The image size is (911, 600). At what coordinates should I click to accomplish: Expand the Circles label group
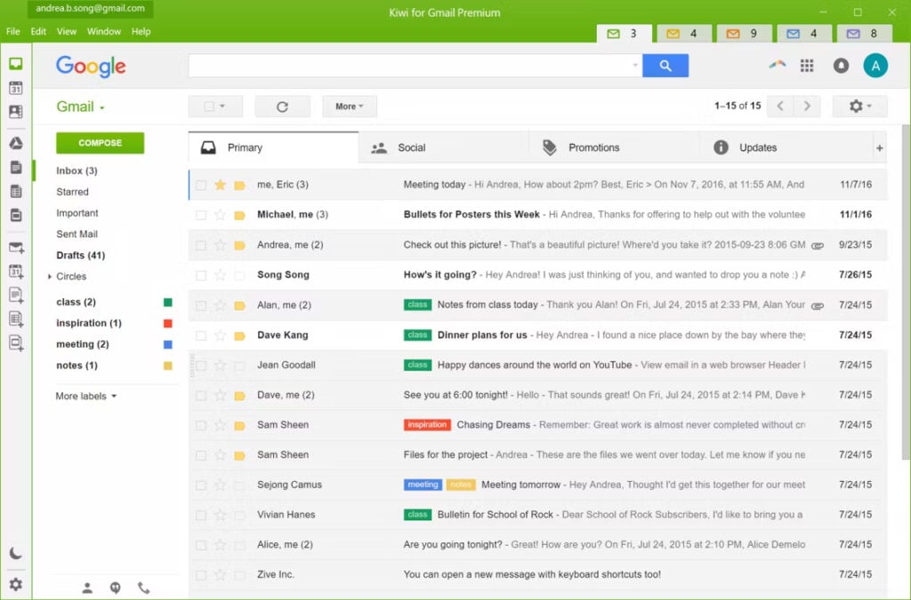pyautogui.click(x=52, y=276)
